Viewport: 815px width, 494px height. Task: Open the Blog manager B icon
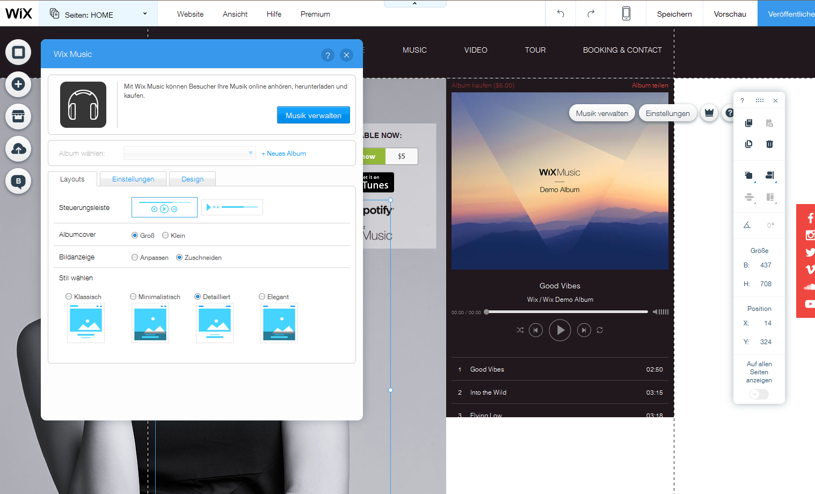click(x=18, y=181)
